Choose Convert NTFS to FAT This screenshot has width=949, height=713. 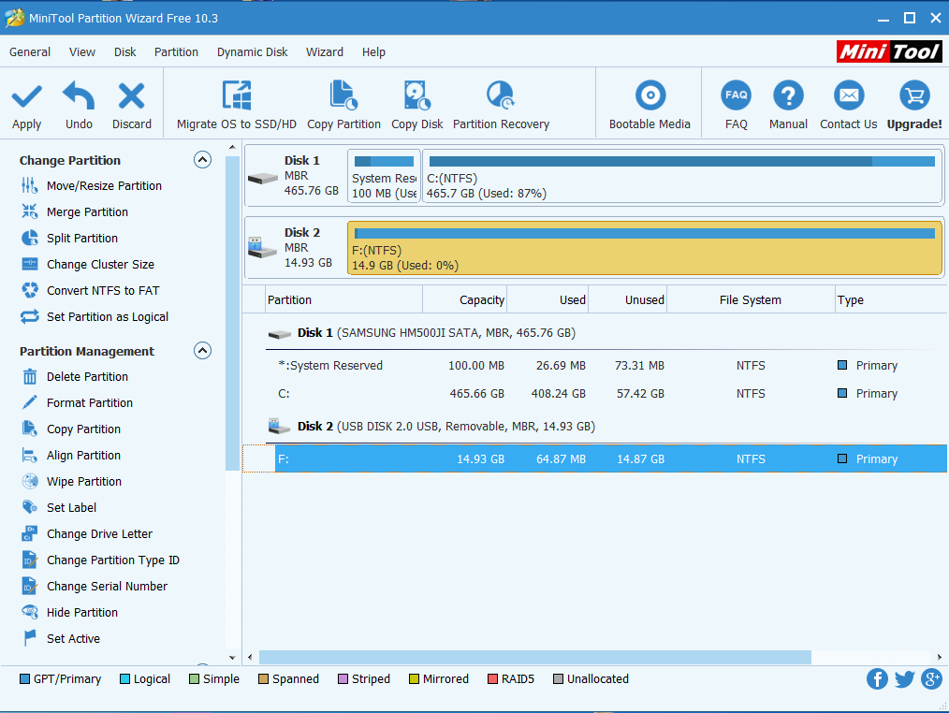point(90,290)
